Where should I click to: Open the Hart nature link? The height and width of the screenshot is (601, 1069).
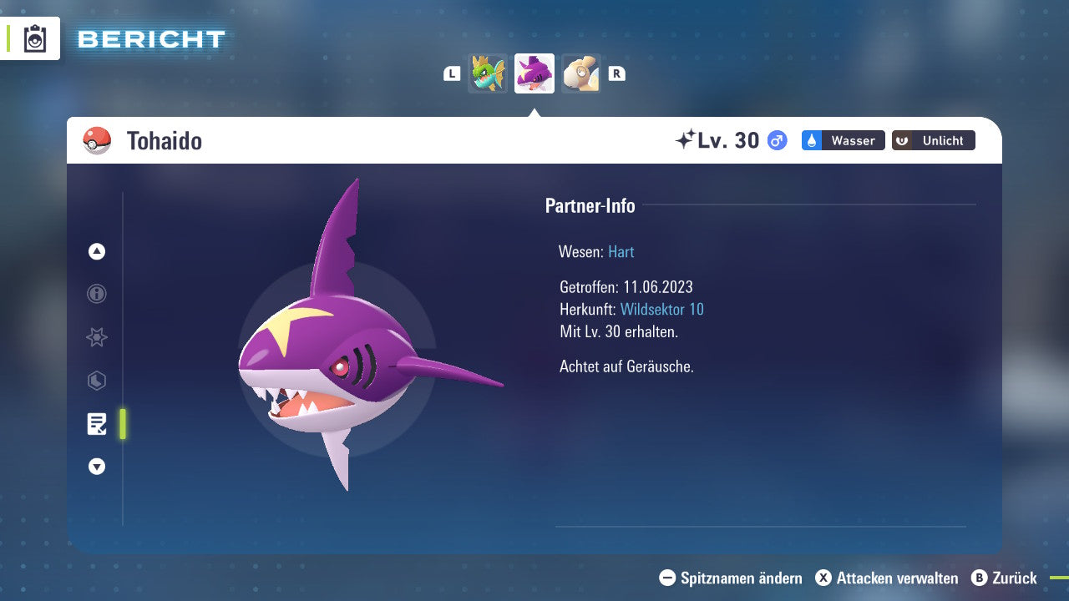tap(621, 251)
